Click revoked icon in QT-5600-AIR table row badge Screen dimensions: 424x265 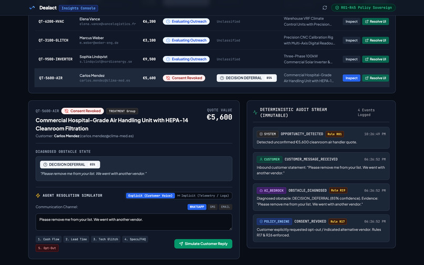168,78
